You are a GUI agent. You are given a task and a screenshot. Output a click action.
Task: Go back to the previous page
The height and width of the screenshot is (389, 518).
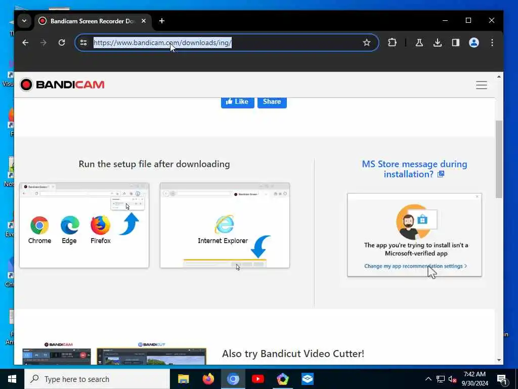25,43
